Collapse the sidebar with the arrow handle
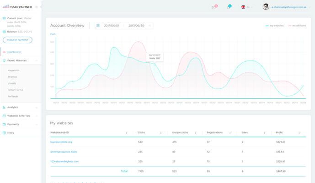 tap(41, 7)
